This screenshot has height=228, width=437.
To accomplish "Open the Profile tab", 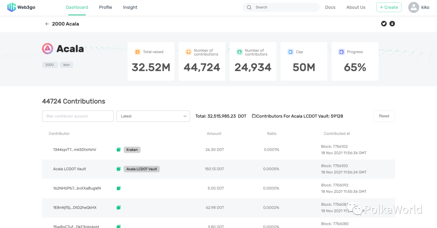I will pos(106,8).
